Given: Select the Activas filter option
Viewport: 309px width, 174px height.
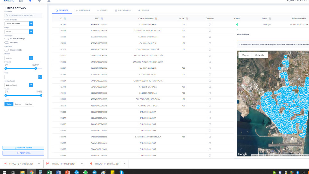Looking at the screenshot, I should point(18,104).
